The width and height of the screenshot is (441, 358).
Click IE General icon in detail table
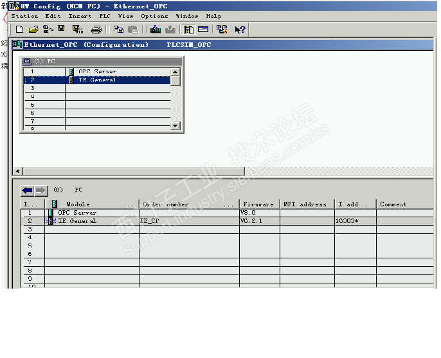click(51, 220)
